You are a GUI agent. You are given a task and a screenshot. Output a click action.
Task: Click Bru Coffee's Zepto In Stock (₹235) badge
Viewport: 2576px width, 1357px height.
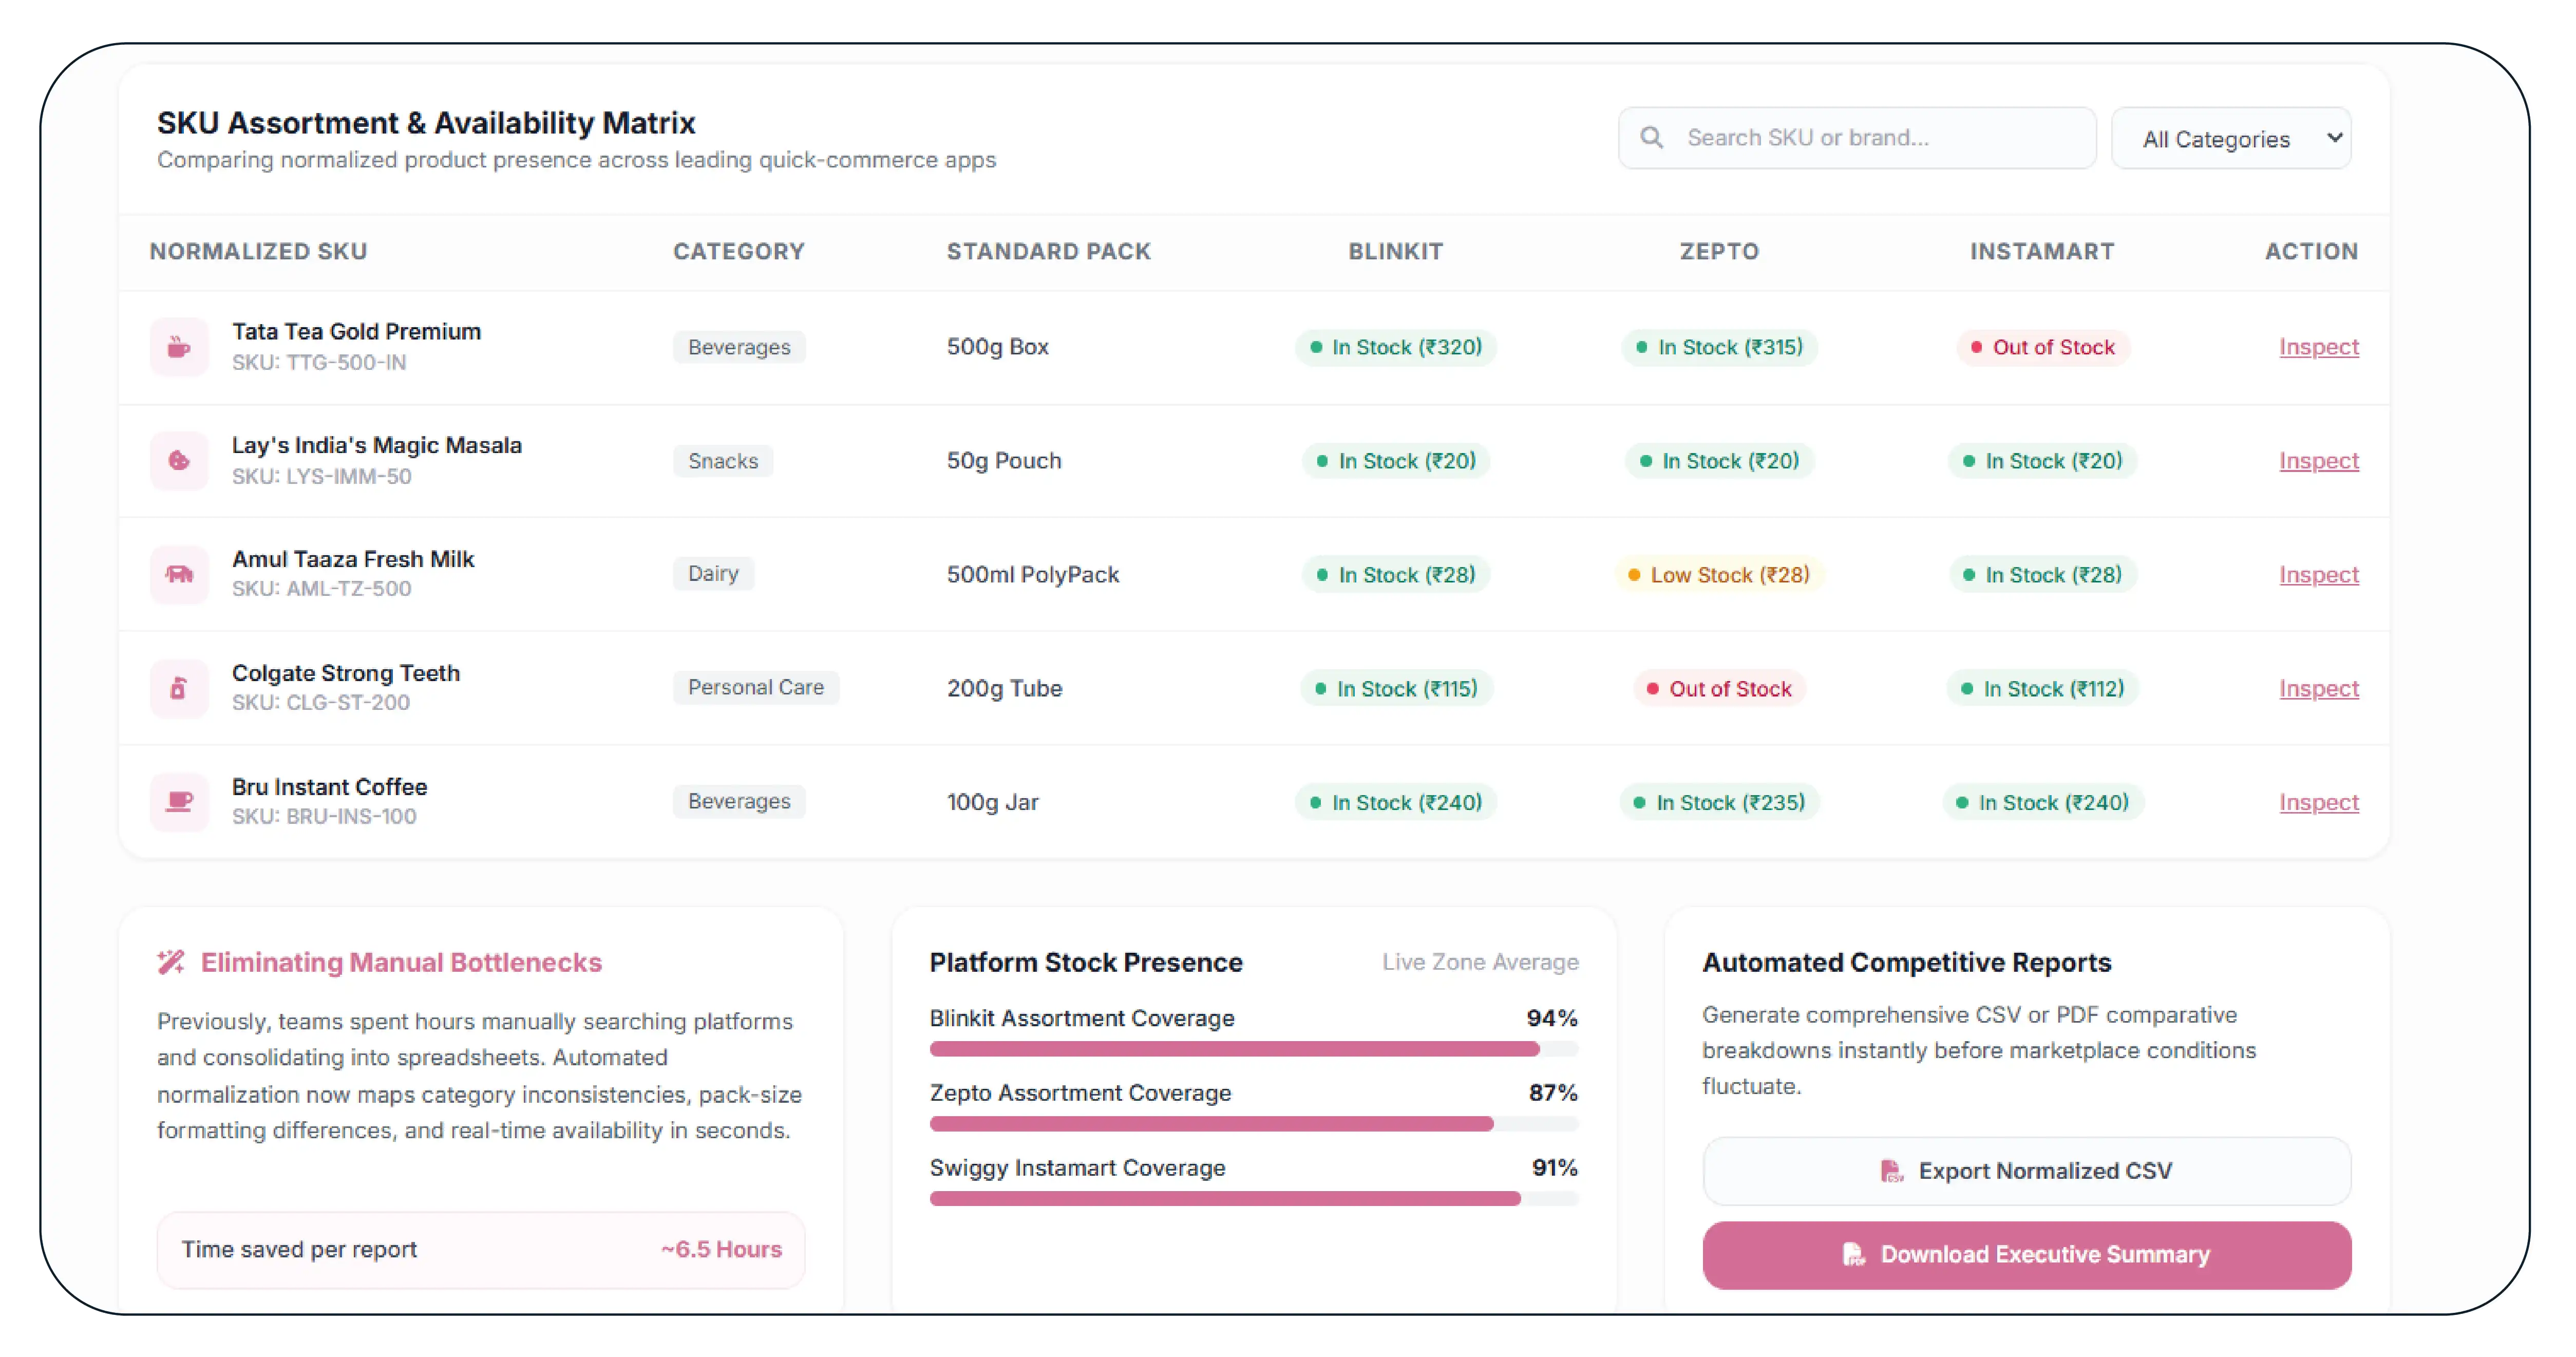(1720, 803)
